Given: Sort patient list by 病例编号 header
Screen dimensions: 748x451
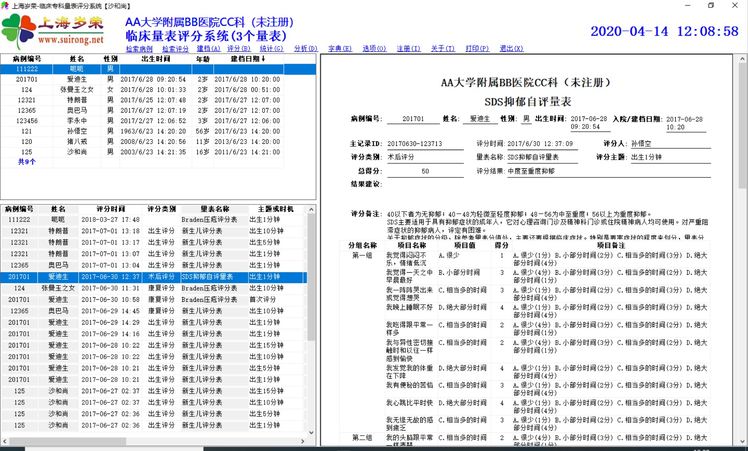Looking at the screenshot, I should (27, 59).
